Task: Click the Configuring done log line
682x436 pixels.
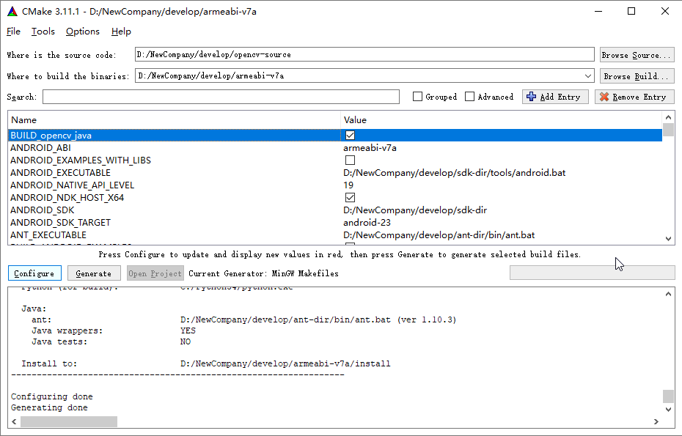Action: [52, 396]
